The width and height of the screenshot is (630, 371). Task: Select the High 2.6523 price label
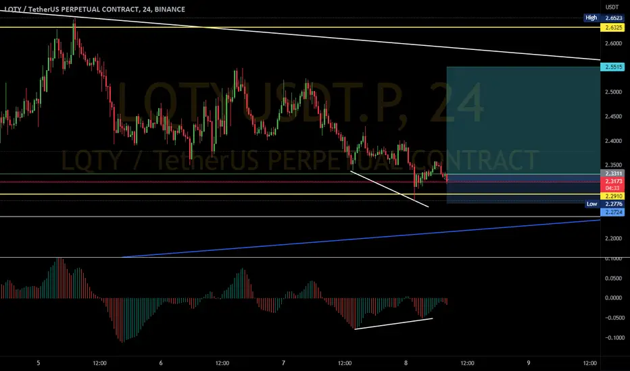pos(604,18)
